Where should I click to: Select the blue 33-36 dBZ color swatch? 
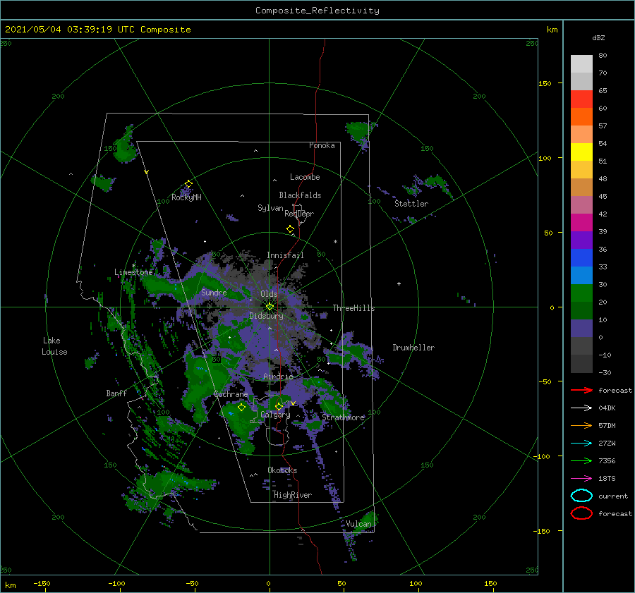(581, 258)
